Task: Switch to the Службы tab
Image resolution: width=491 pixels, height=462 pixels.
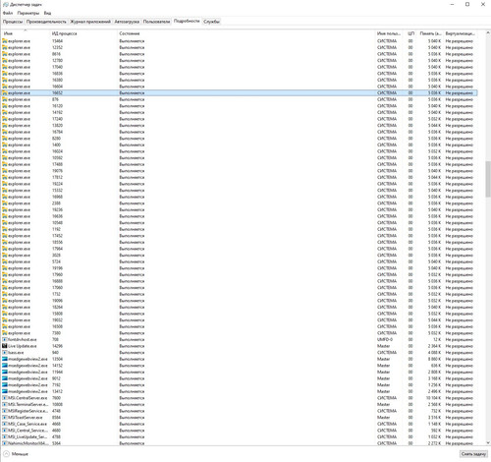Action: (x=211, y=22)
